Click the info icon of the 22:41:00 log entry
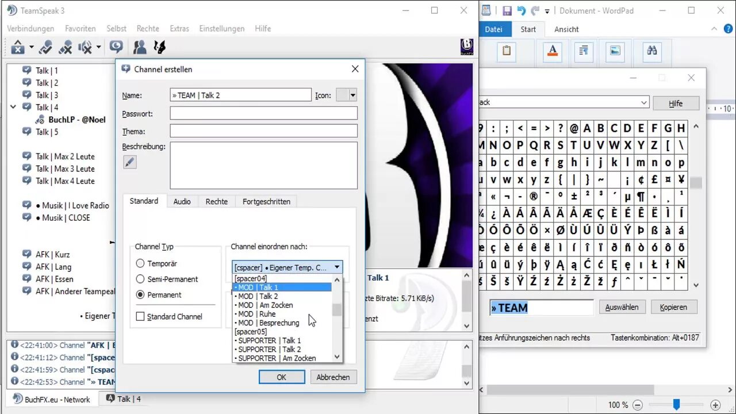 point(14,345)
